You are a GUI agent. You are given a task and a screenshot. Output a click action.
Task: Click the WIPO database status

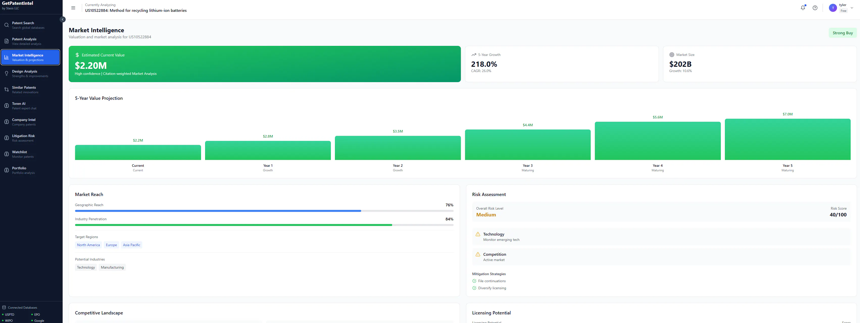[8, 321]
